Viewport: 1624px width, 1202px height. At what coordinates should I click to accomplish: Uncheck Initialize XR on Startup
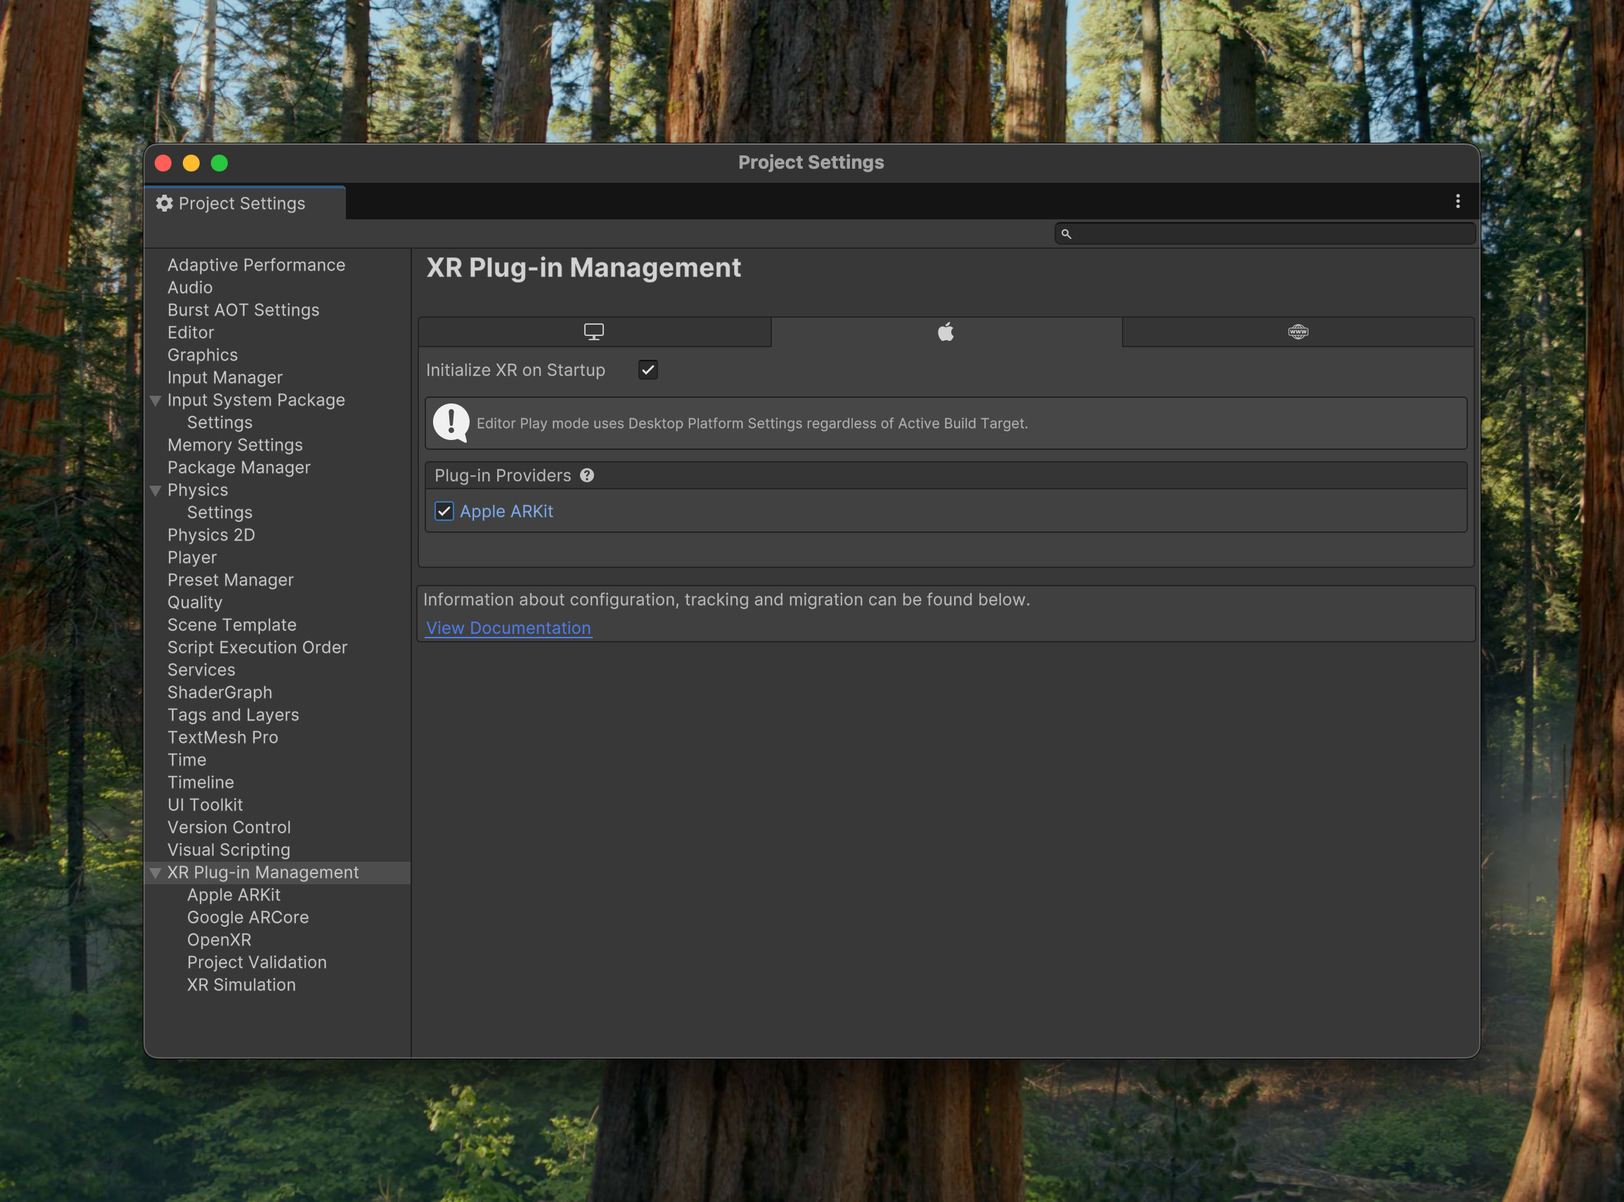(x=647, y=370)
